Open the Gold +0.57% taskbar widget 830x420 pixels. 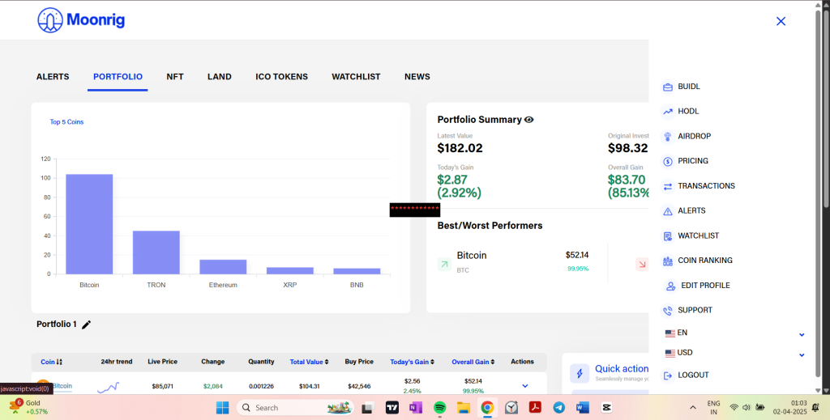point(30,407)
